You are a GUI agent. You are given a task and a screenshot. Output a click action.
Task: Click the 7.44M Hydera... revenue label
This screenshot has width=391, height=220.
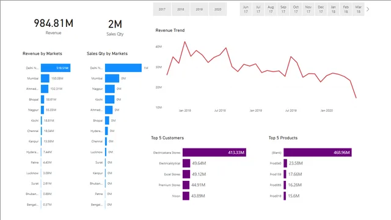[x=48, y=152]
